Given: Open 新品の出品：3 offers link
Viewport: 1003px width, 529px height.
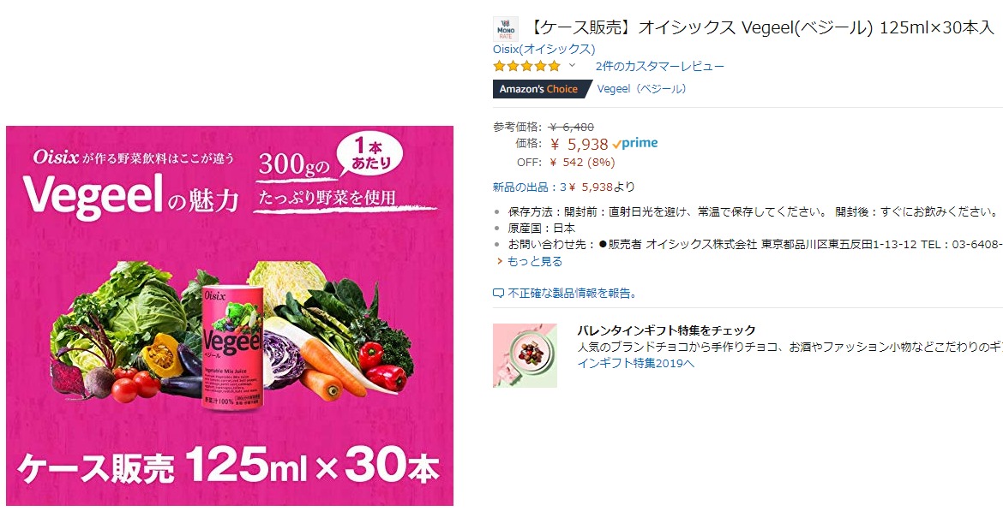Looking at the screenshot, I should pos(530,187).
